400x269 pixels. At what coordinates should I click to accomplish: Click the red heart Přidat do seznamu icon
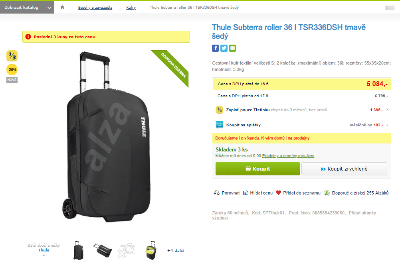coord(278,192)
